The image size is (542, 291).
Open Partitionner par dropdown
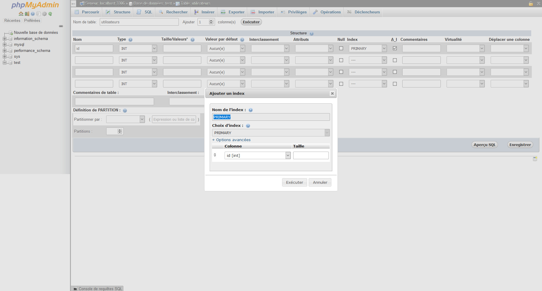tap(125, 119)
